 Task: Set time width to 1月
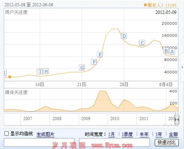(111, 134)
